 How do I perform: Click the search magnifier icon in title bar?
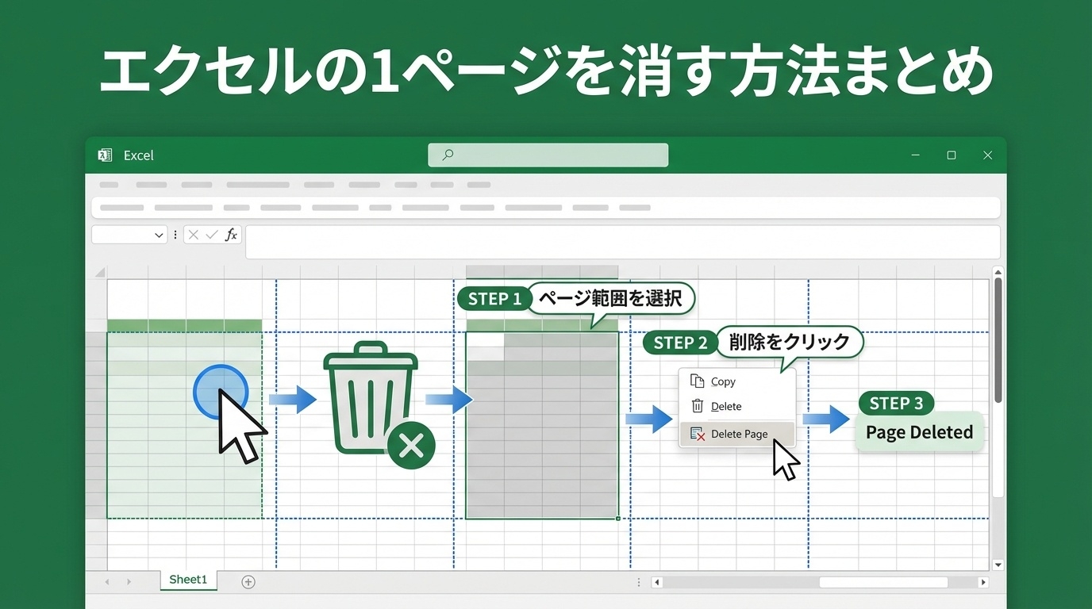coord(448,155)
